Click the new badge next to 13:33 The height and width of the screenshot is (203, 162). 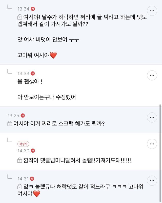click(x=33, y=74)
